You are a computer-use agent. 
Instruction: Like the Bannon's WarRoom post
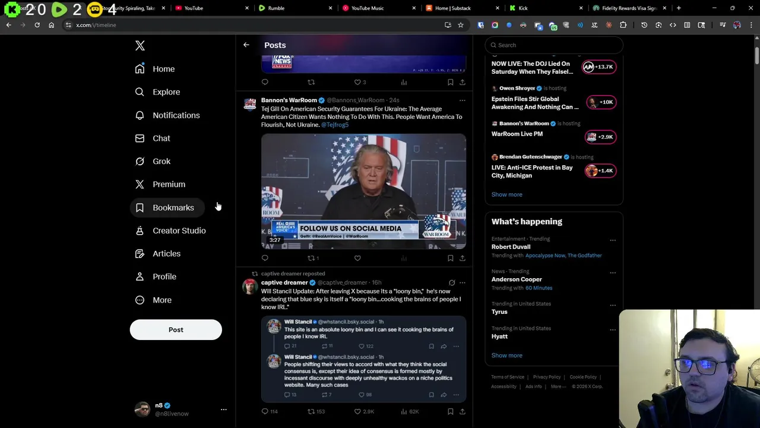pyautogui.click(x=357, y=258)
